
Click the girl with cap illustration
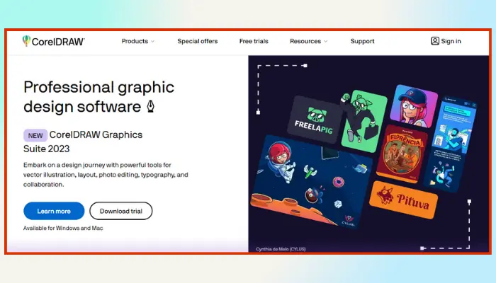[x=414, y=106]
